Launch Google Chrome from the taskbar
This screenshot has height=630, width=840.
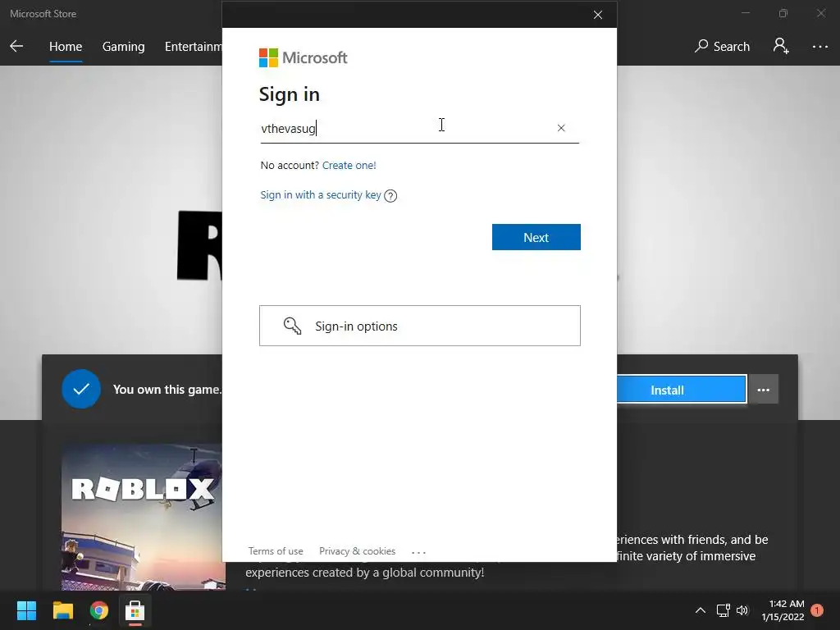[98, 610]
